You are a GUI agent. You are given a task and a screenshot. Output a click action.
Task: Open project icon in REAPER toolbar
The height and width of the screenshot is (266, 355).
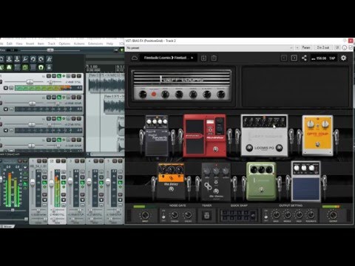click(x=9, y=59)
